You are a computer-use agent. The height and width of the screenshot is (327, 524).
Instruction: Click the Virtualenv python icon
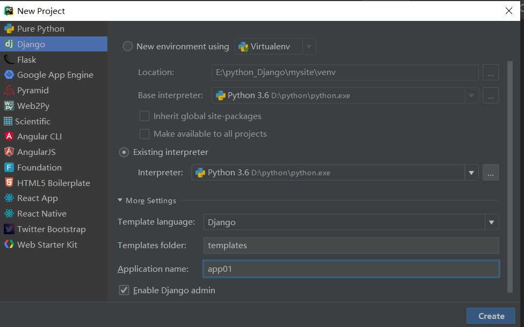[x=243, y=47]
